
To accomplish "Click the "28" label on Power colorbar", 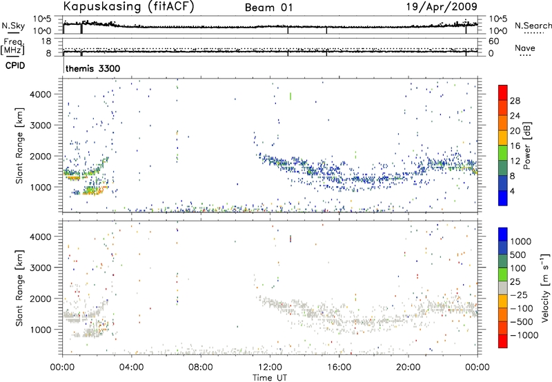I will click(515, 101).
